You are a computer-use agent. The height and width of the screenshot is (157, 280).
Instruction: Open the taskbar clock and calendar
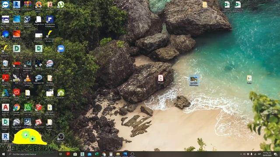coord(267,154)
